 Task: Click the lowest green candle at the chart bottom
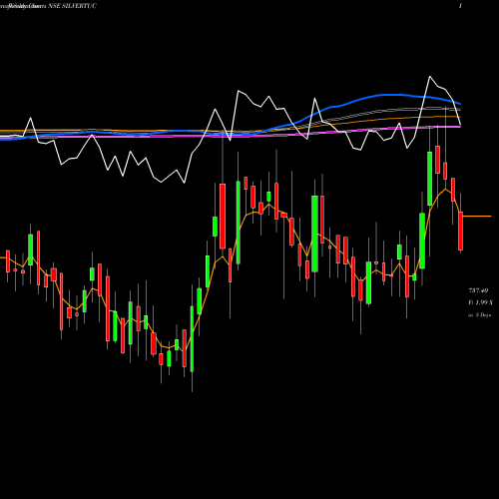[x=192, y=339]
